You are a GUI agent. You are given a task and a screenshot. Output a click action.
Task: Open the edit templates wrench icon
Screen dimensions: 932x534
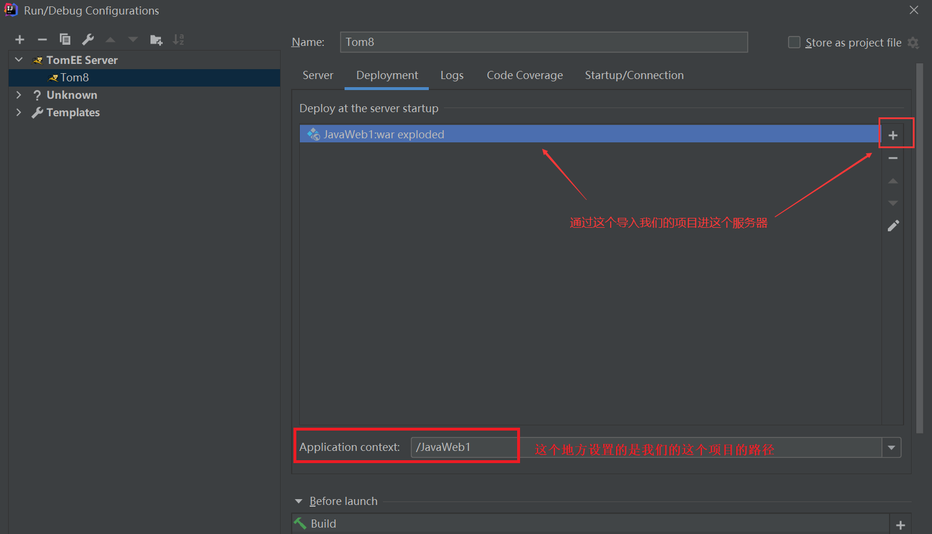pyautogui.click(x=88, y=40)
